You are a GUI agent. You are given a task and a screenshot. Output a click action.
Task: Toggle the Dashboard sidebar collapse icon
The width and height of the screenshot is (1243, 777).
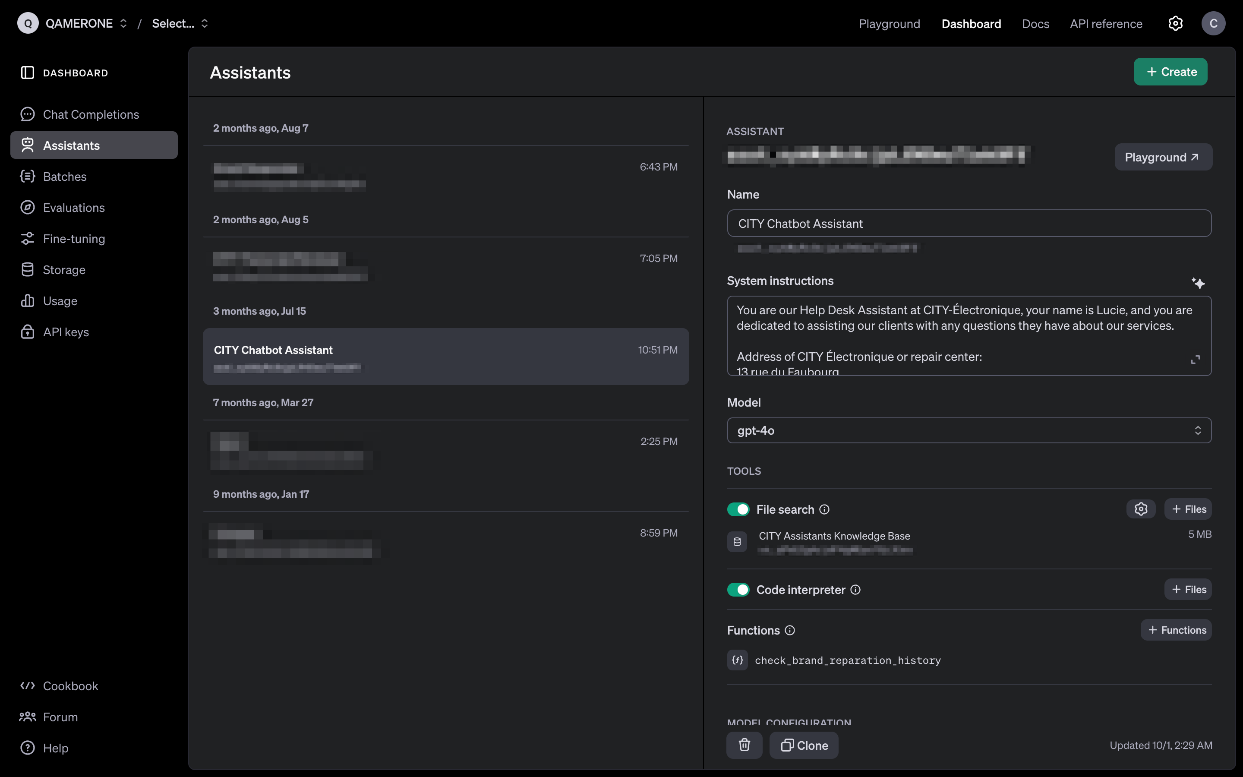[x=27, y=73]
